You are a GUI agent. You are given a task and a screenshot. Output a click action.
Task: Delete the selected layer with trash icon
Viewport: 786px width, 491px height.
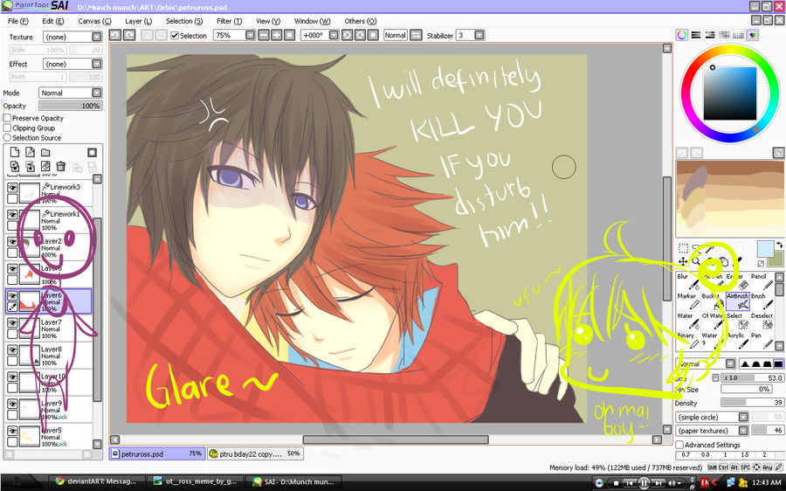[60, 167]
